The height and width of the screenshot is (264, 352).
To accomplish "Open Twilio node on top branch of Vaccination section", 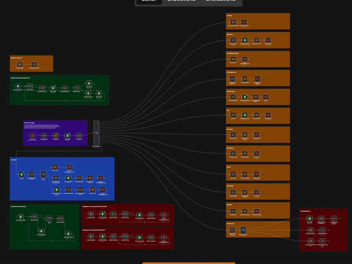I will [x=69, y=167].
